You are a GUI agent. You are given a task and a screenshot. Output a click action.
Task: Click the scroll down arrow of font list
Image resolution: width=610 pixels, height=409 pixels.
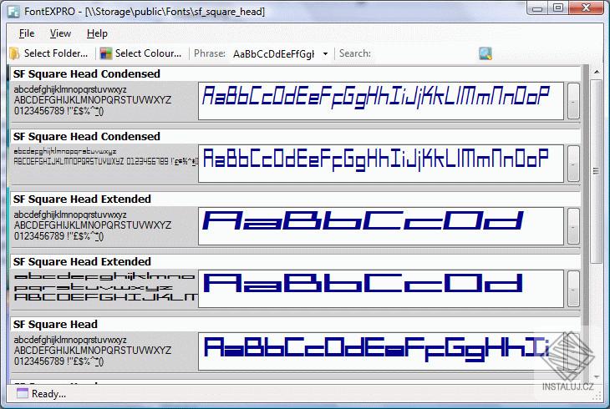(x=597, y=376)
